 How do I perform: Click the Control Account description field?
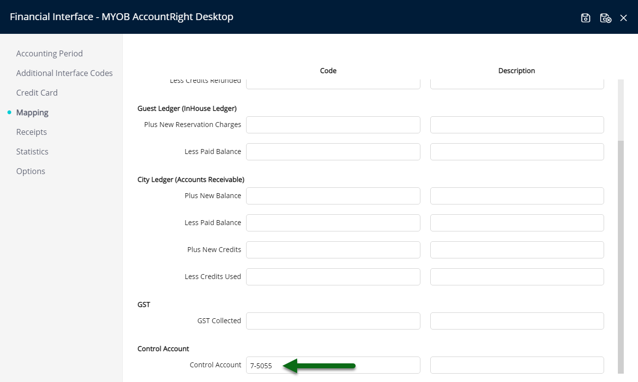517,365
